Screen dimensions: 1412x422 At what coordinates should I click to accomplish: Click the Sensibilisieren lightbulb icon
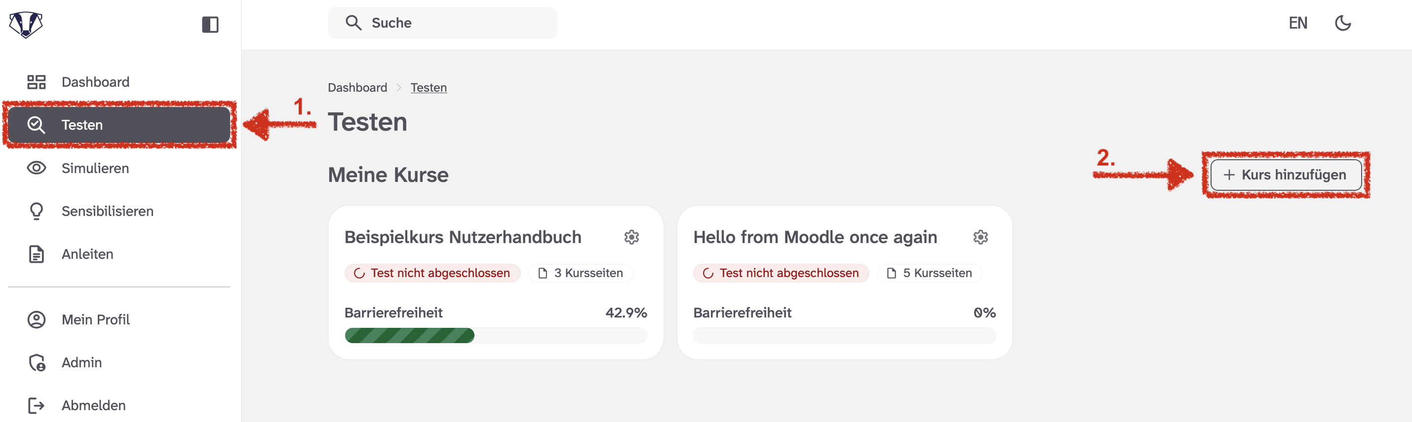36,211
